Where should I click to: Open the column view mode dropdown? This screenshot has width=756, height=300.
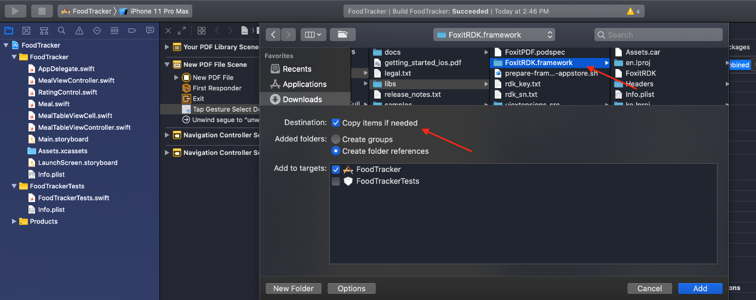312,34
